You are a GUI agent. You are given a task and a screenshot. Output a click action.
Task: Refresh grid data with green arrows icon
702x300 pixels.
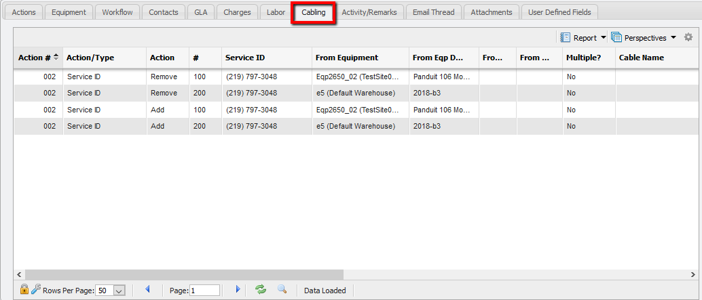(x=260, y=290)
